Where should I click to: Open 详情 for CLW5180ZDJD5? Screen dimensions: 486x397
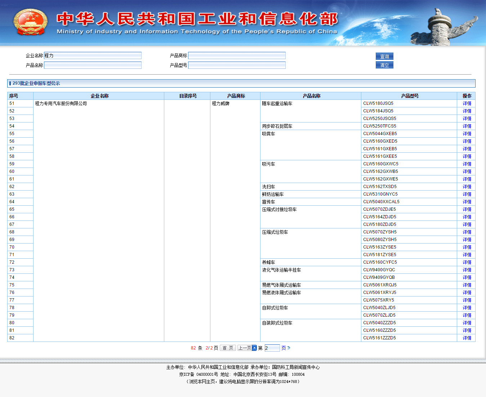tap(467, 224)
